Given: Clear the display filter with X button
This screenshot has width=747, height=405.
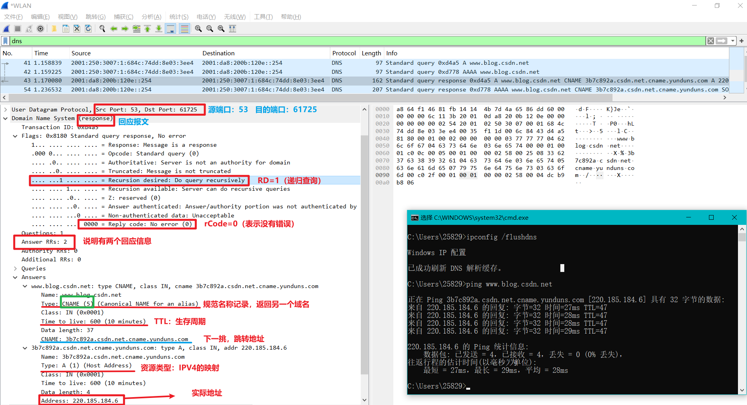Looking at the screenshot, I should (x=711, y=41).
